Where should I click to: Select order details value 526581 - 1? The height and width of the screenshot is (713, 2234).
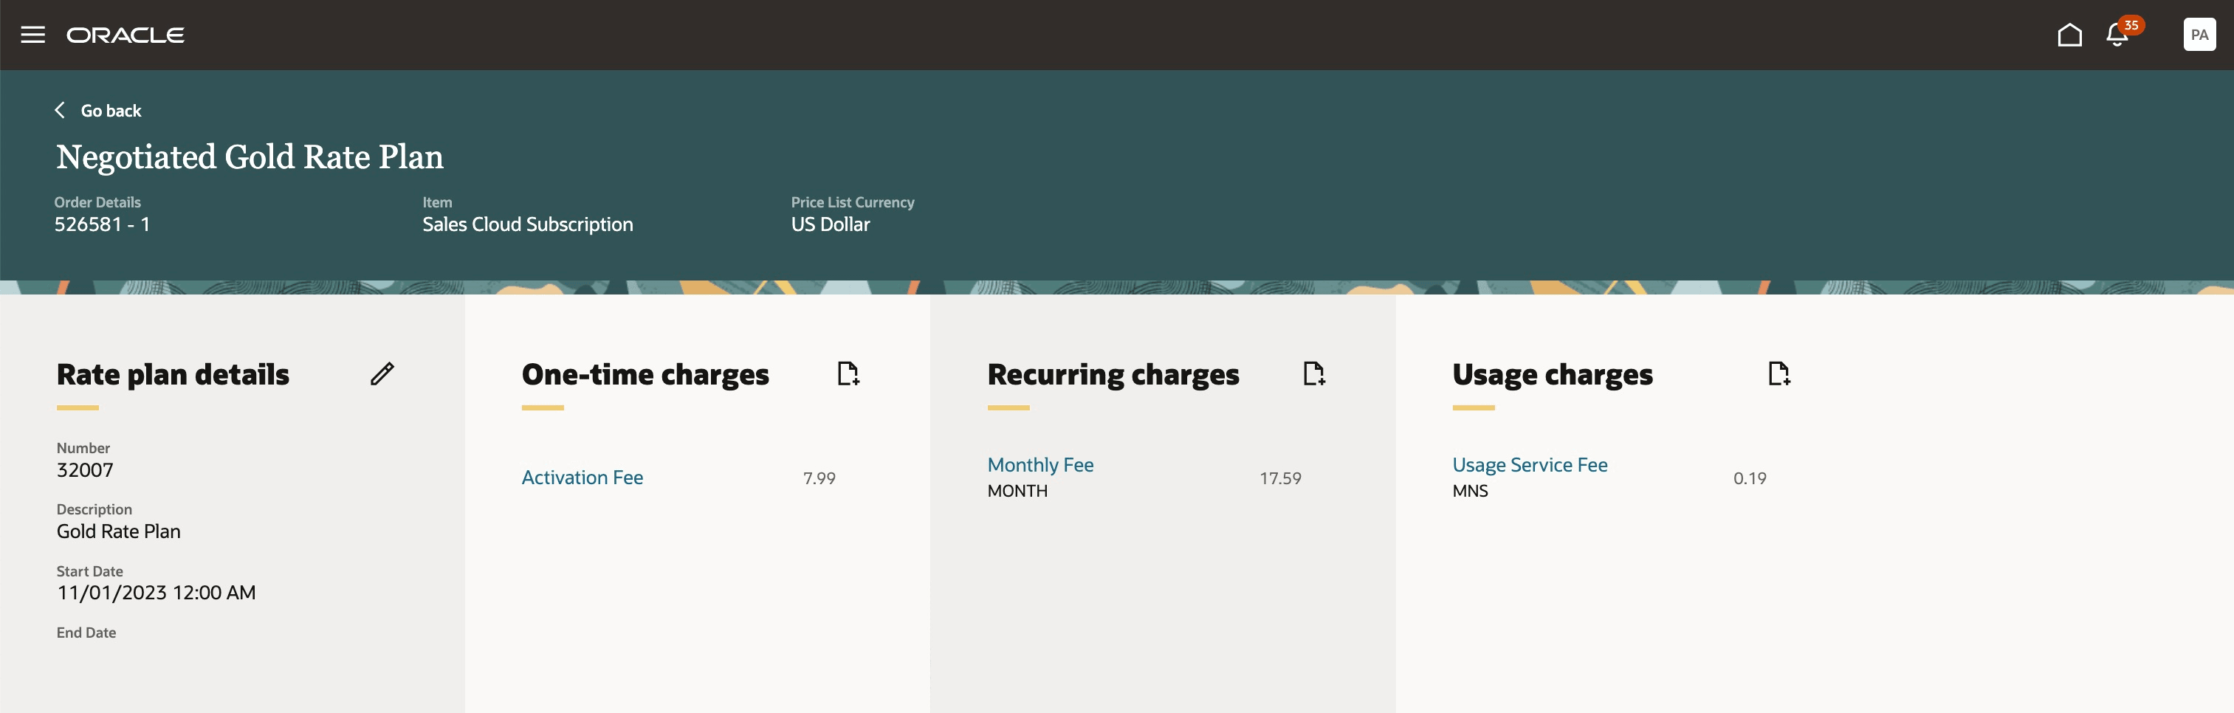click(x=103, y=224)
